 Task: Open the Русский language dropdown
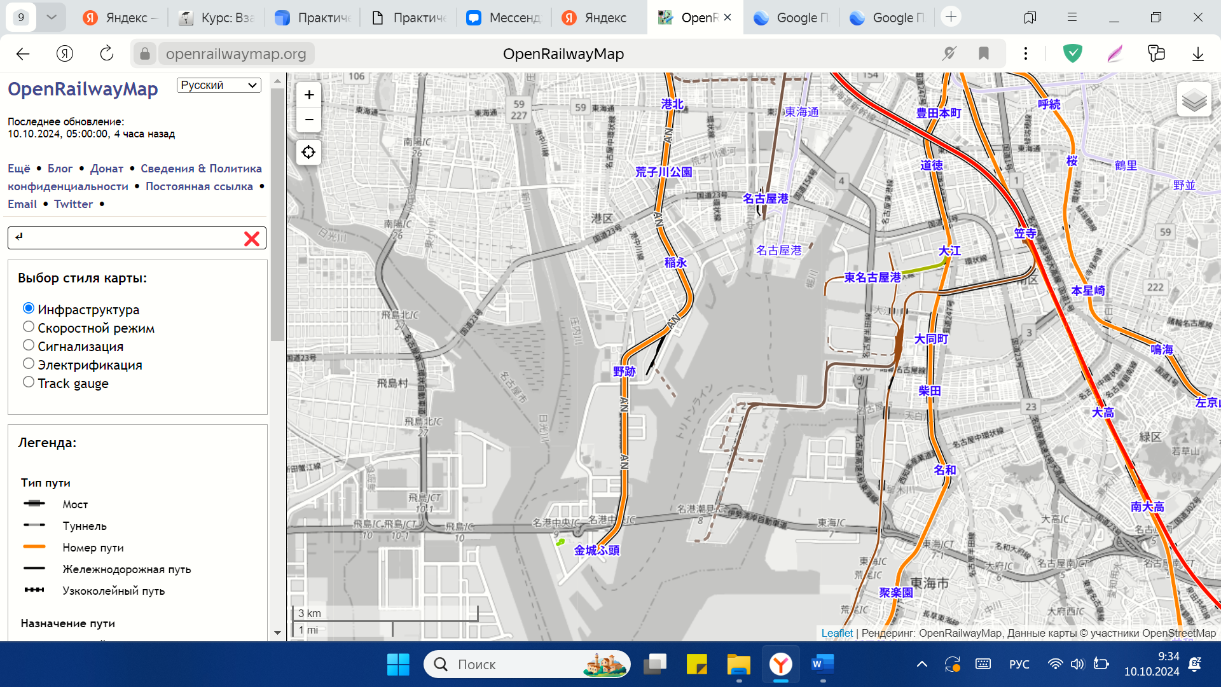(x=219, y=85)
